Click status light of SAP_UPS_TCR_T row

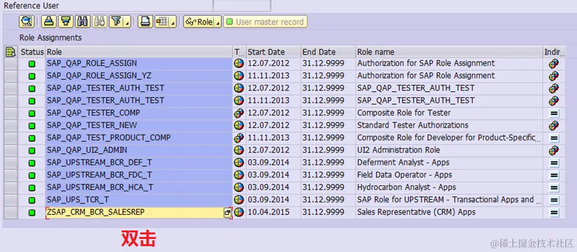[x=32, y=200]
